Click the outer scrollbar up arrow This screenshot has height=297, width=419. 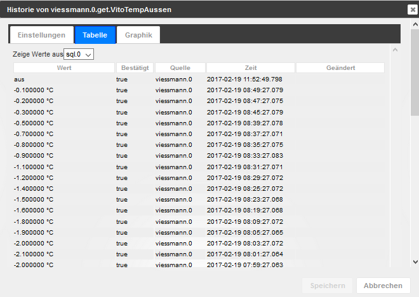pos(415,24)
